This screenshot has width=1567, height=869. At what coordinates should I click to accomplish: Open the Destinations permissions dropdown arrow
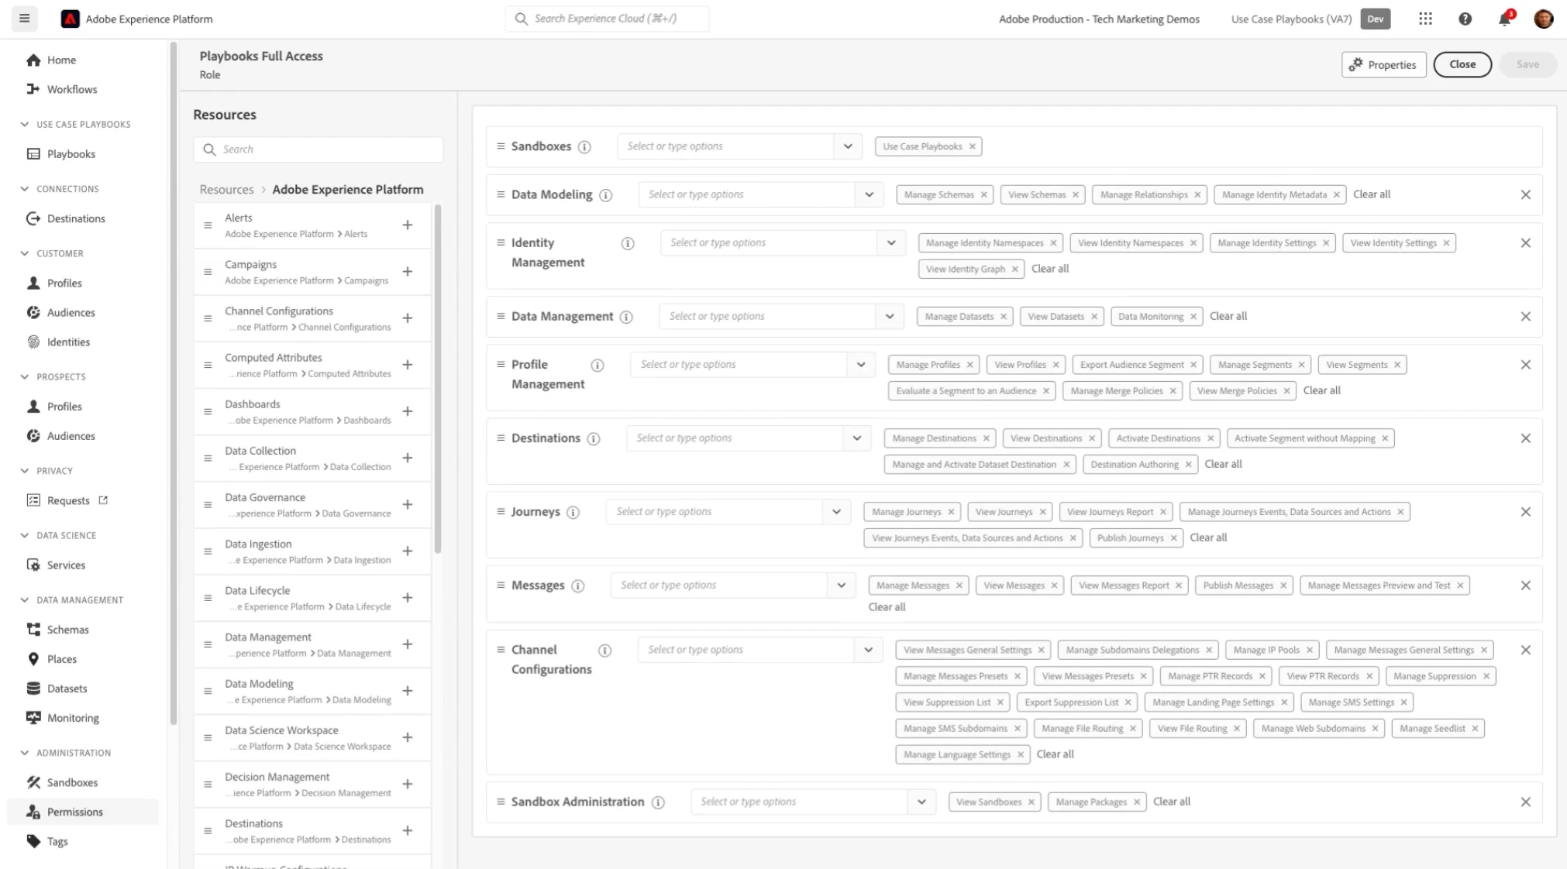tap(857, 438)
